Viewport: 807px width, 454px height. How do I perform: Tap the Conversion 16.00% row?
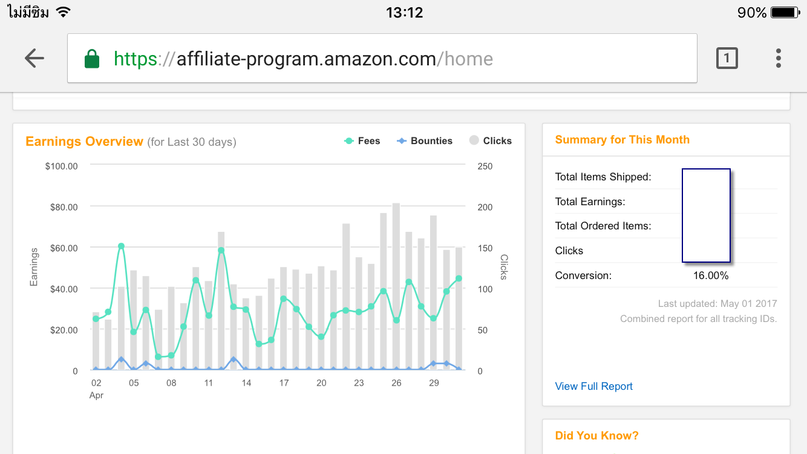(666, 275)
